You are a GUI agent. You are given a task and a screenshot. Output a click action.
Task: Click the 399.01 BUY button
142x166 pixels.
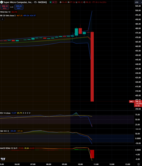pos(19,7)
